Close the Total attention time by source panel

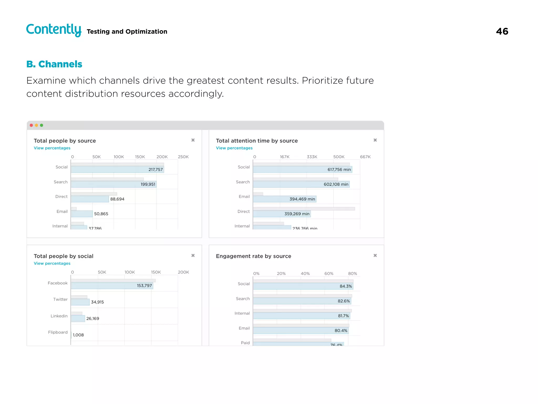375,140
